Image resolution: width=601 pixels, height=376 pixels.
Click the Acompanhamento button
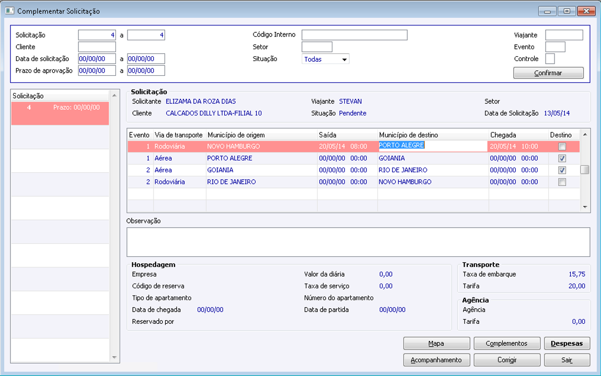pos(436,360)
